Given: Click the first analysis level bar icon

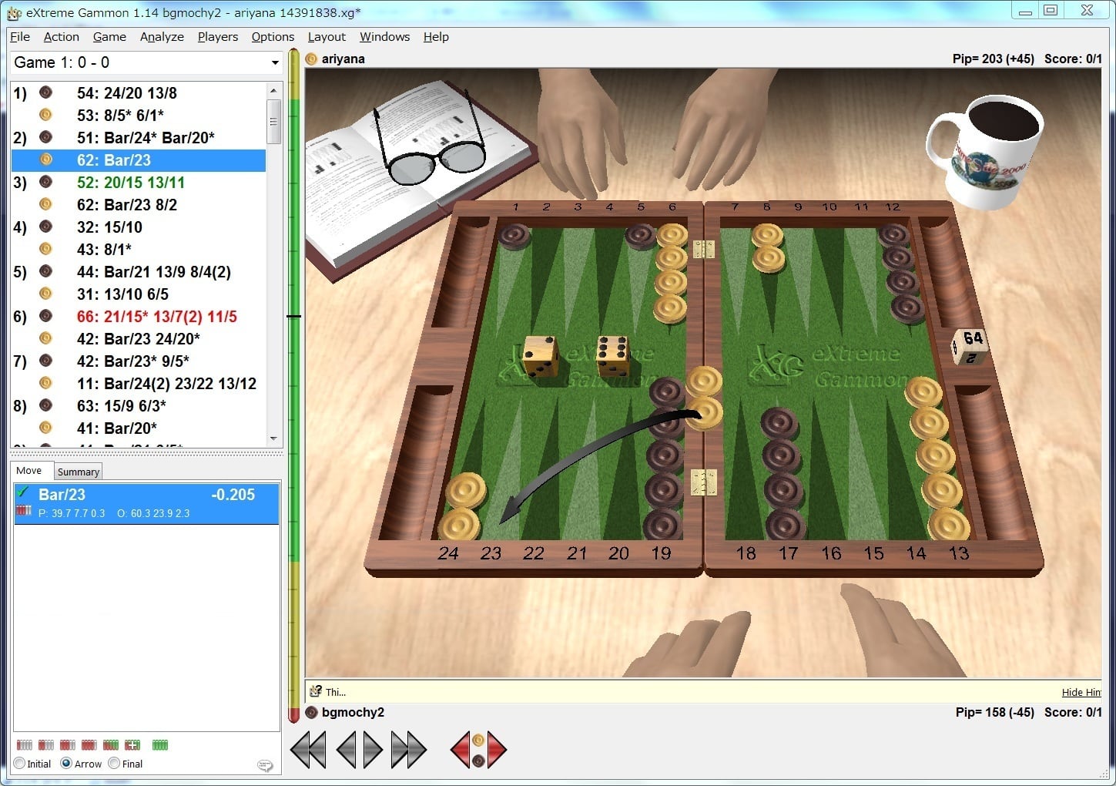Looking at the screenshot, I should pos(25,745).
